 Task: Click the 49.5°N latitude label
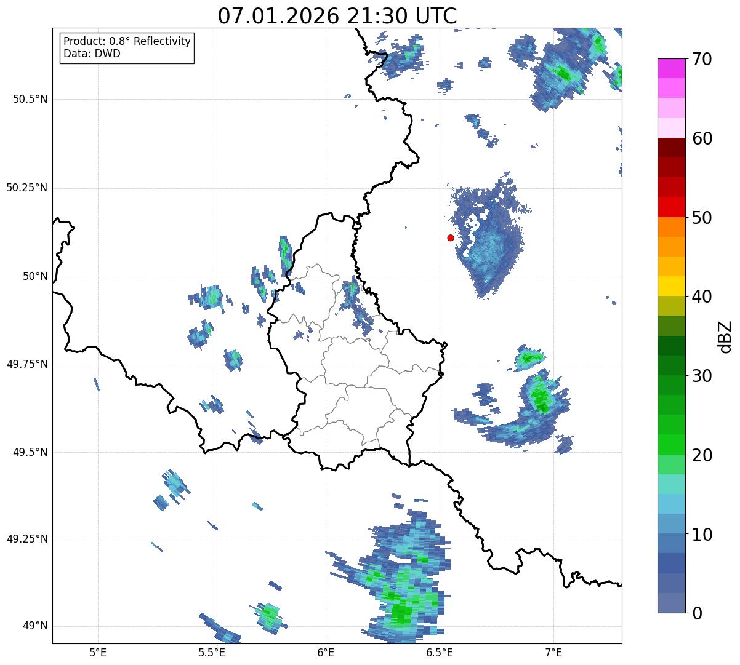coord(30,452)
